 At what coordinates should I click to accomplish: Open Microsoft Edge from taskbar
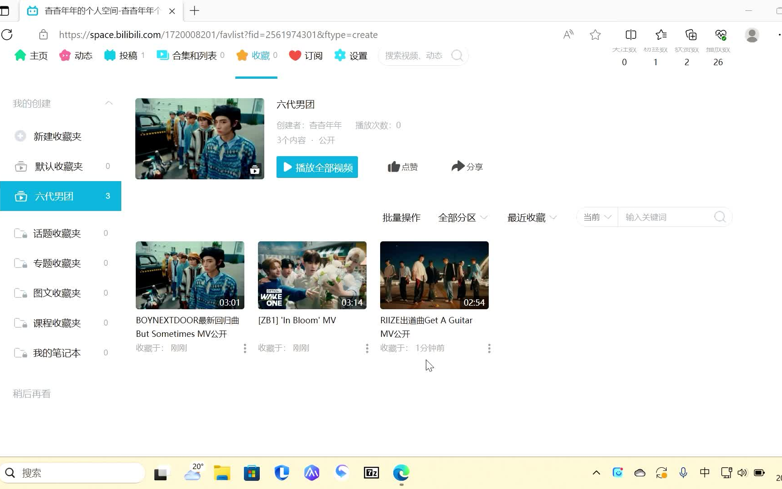pos(401,473)
